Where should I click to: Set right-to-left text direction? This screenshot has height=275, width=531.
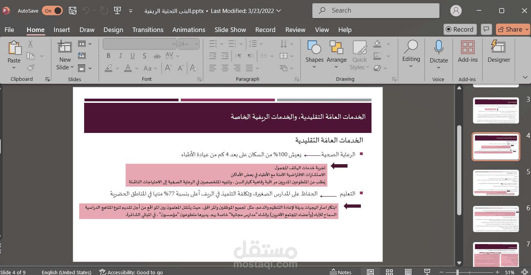pos(250,56)
